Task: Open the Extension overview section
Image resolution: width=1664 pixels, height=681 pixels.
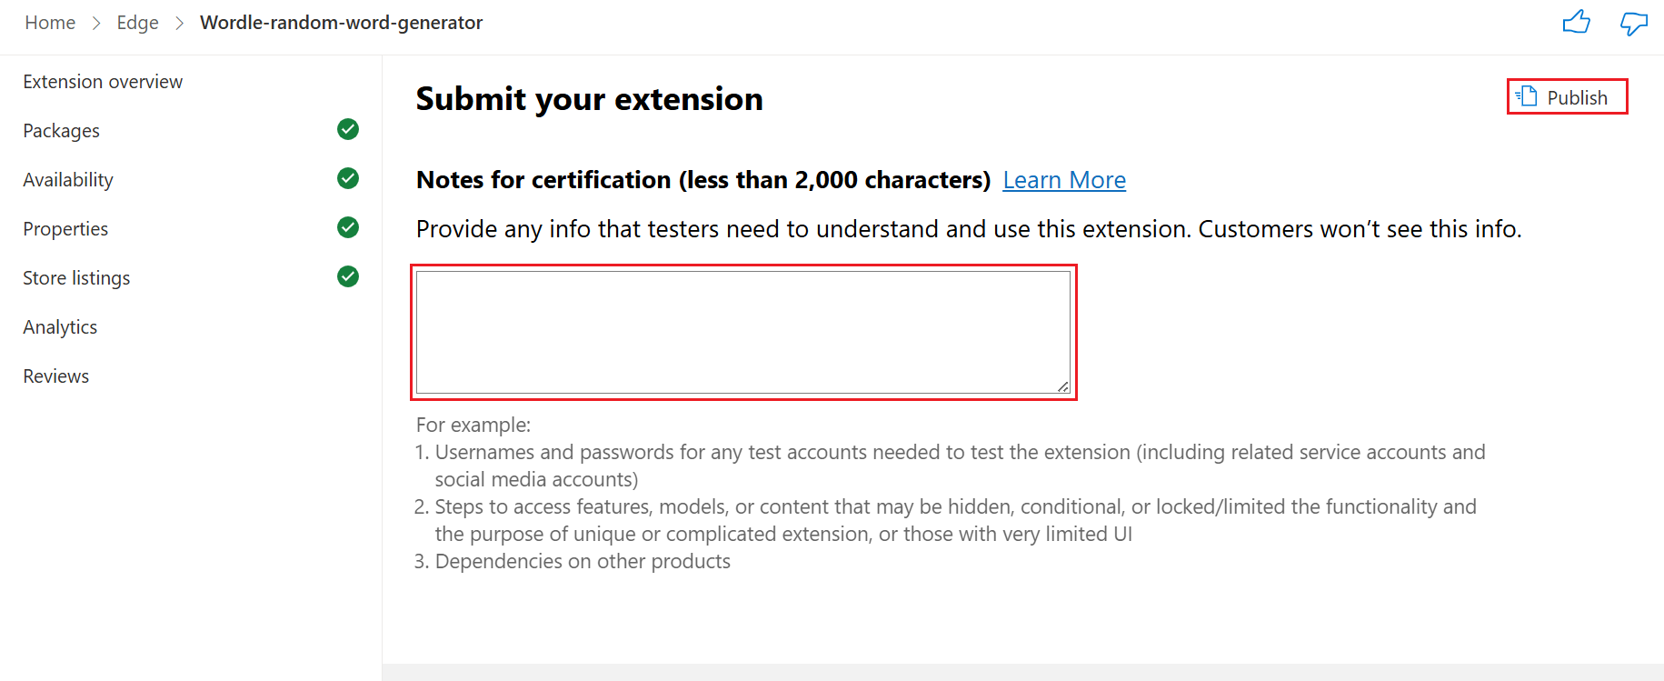Action: pos(102,81)
